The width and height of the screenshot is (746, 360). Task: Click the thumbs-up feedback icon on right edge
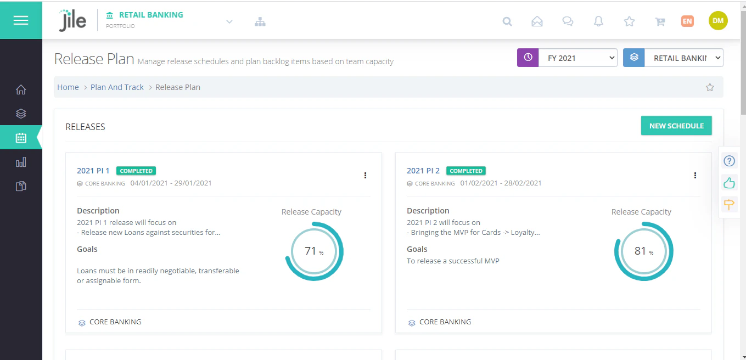(x=729, y=183)
